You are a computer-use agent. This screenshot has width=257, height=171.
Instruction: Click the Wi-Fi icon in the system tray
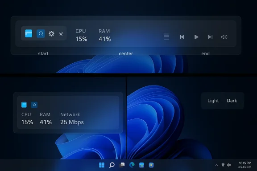tap(223, 165)
